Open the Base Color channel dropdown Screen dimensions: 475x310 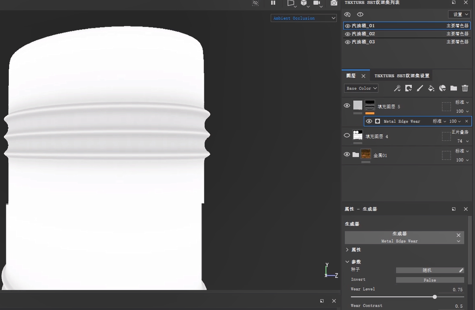coord(361,88)
